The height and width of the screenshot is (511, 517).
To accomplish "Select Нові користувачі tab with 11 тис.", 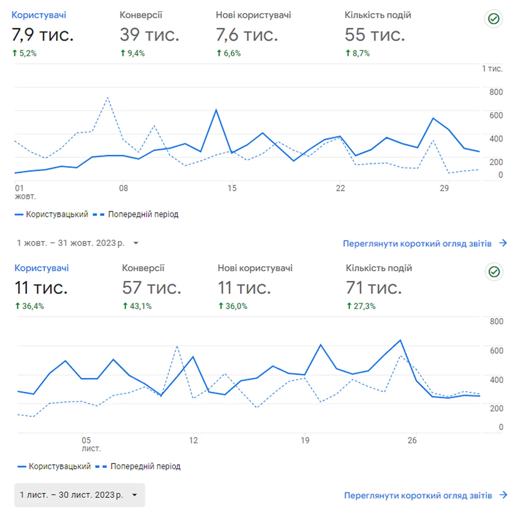I will pos(255,287).
